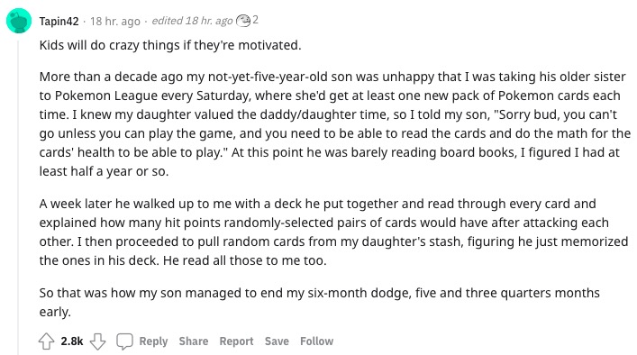
Task: Save the comment
Action: 277,341
